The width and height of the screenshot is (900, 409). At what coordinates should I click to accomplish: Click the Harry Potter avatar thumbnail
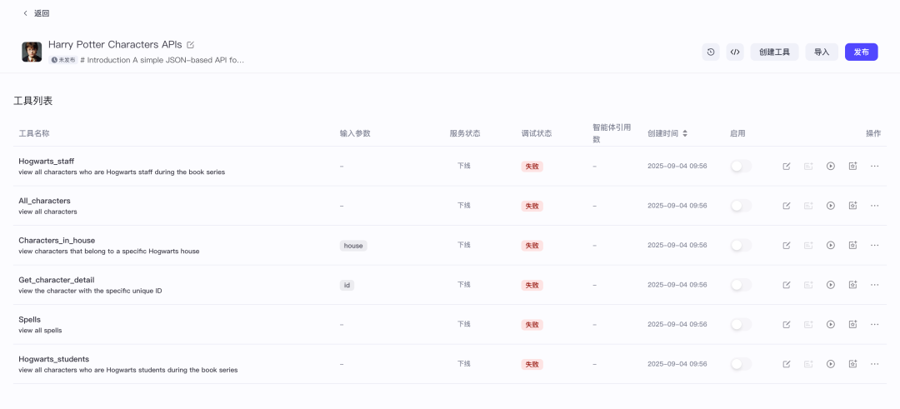(x=32, y=52)
